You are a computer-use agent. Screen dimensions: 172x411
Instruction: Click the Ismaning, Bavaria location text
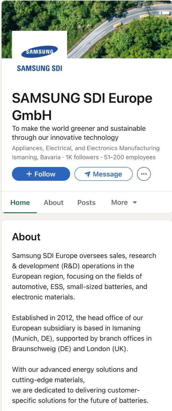click(x=36, y=157)
